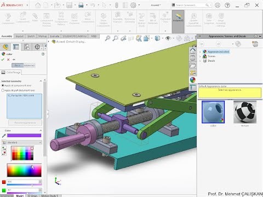Switch to the Markup ribbon tab

(x=43, y=36)
